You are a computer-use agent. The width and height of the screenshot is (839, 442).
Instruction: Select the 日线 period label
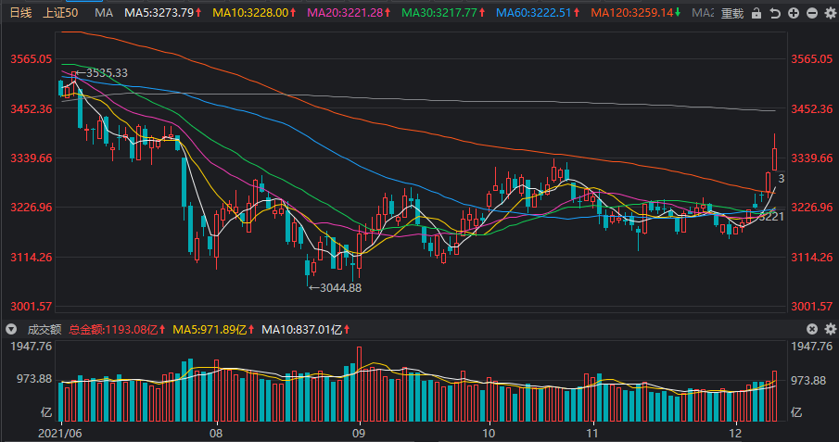pyautogui.click(x=19, y=14)
